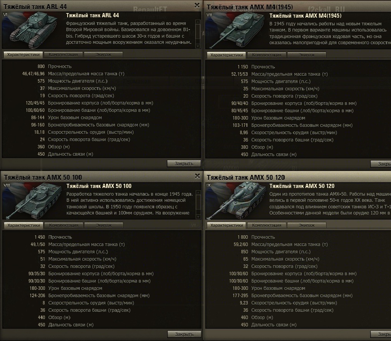Click the ARL 44 tank thumbnail image
Viewport: 391px width, 341px height.
(x=32, y=30)
